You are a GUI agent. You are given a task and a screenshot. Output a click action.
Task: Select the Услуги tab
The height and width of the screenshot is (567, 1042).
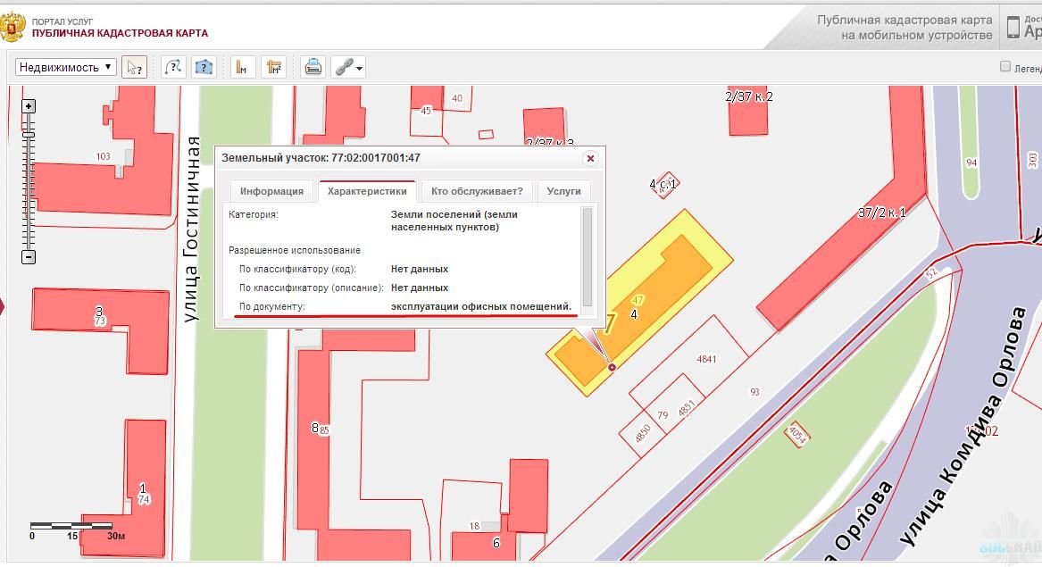point(563,191)
